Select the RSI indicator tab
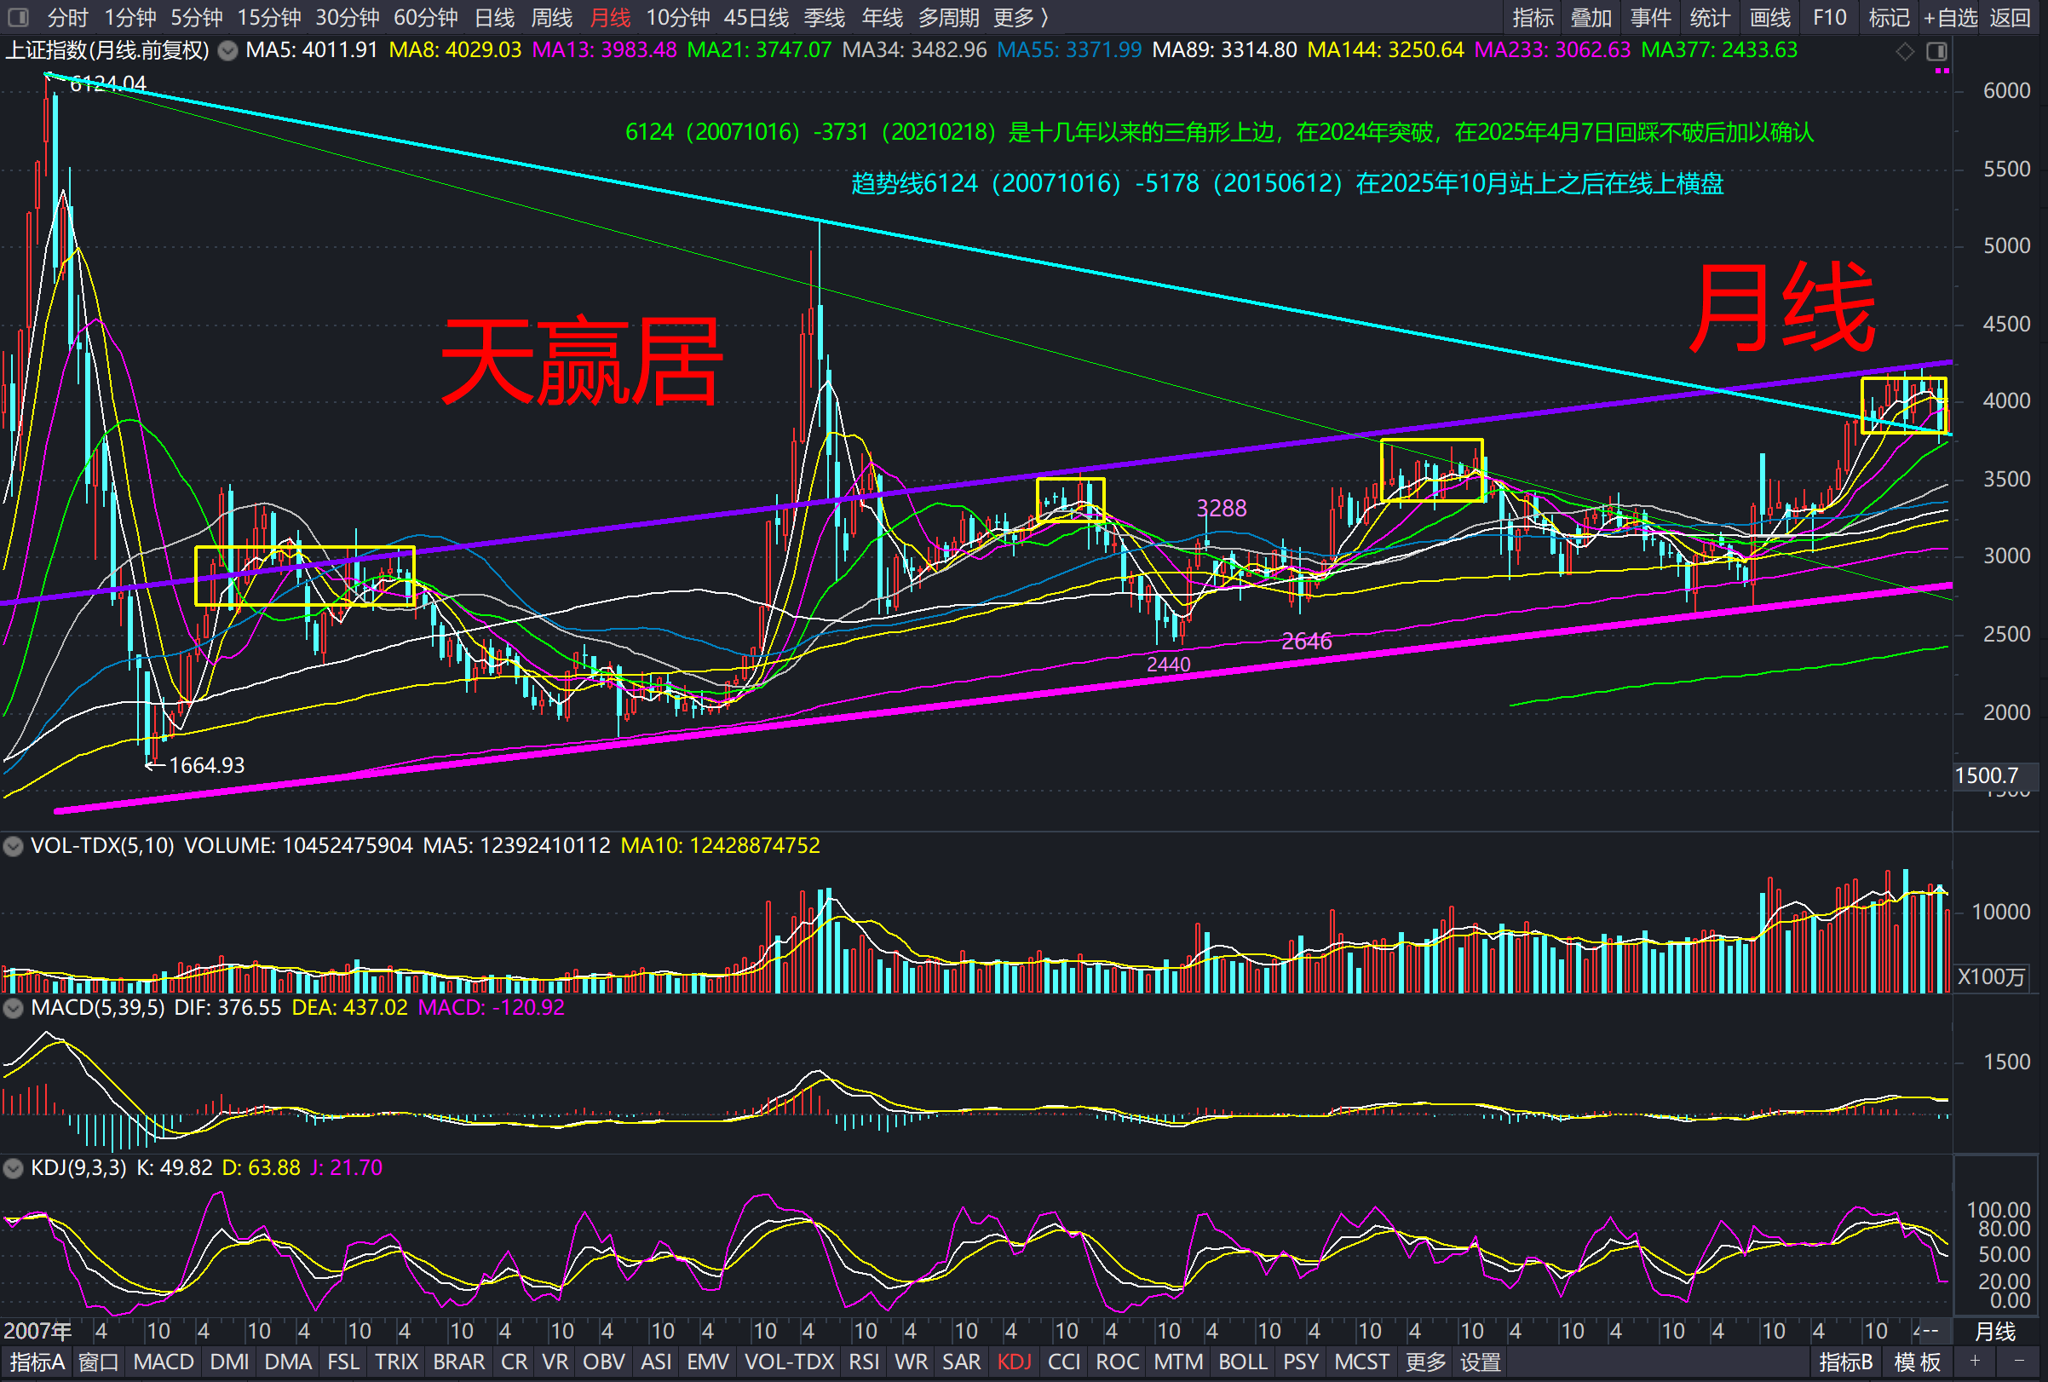The height and width of the screenshot is (1382, 2048). pyautogui.click(x=864, y=1362)
